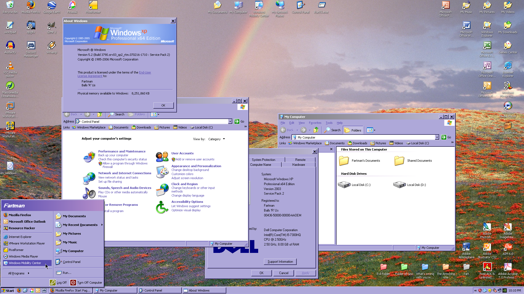524x294 pixels.
Task: Switch to System Protection tab
Action: tap(263, 160)
